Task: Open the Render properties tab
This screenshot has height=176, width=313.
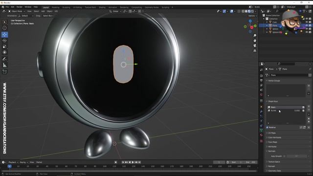Action: click(261, 76)
